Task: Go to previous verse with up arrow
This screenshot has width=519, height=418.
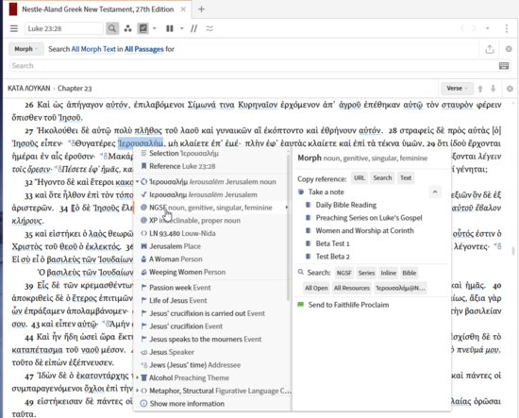Action: point(480,89)
